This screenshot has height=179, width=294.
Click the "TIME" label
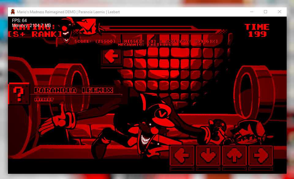tap(257, 27)
